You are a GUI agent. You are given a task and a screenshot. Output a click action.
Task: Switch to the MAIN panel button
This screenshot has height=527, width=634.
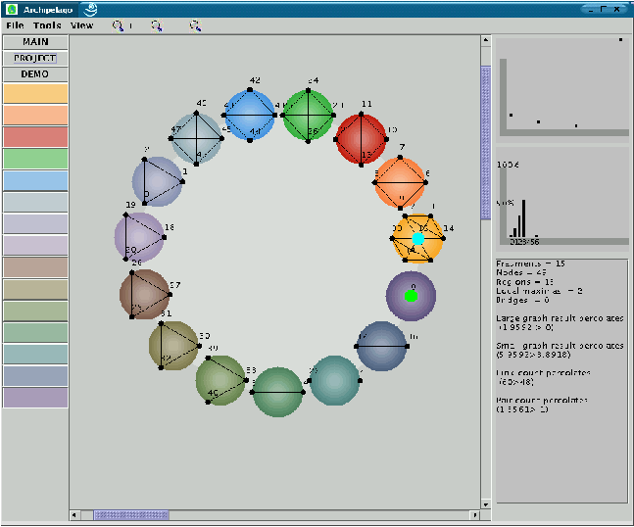click(35, 42)
